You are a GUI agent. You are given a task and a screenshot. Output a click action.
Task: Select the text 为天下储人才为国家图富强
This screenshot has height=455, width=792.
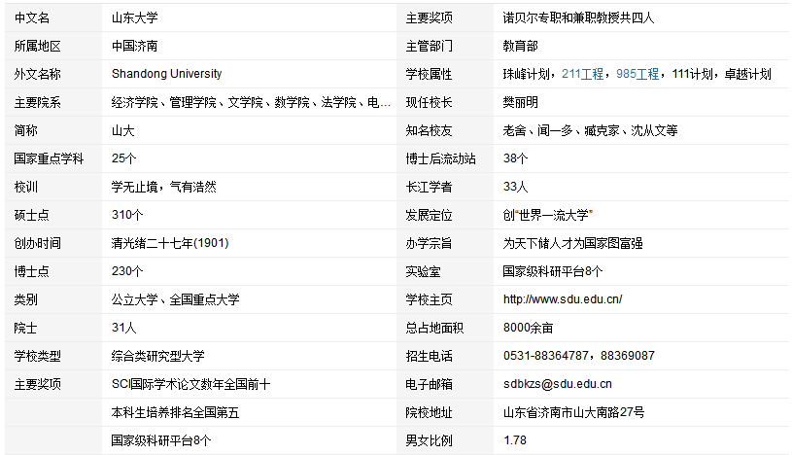(x=572, y=244)
